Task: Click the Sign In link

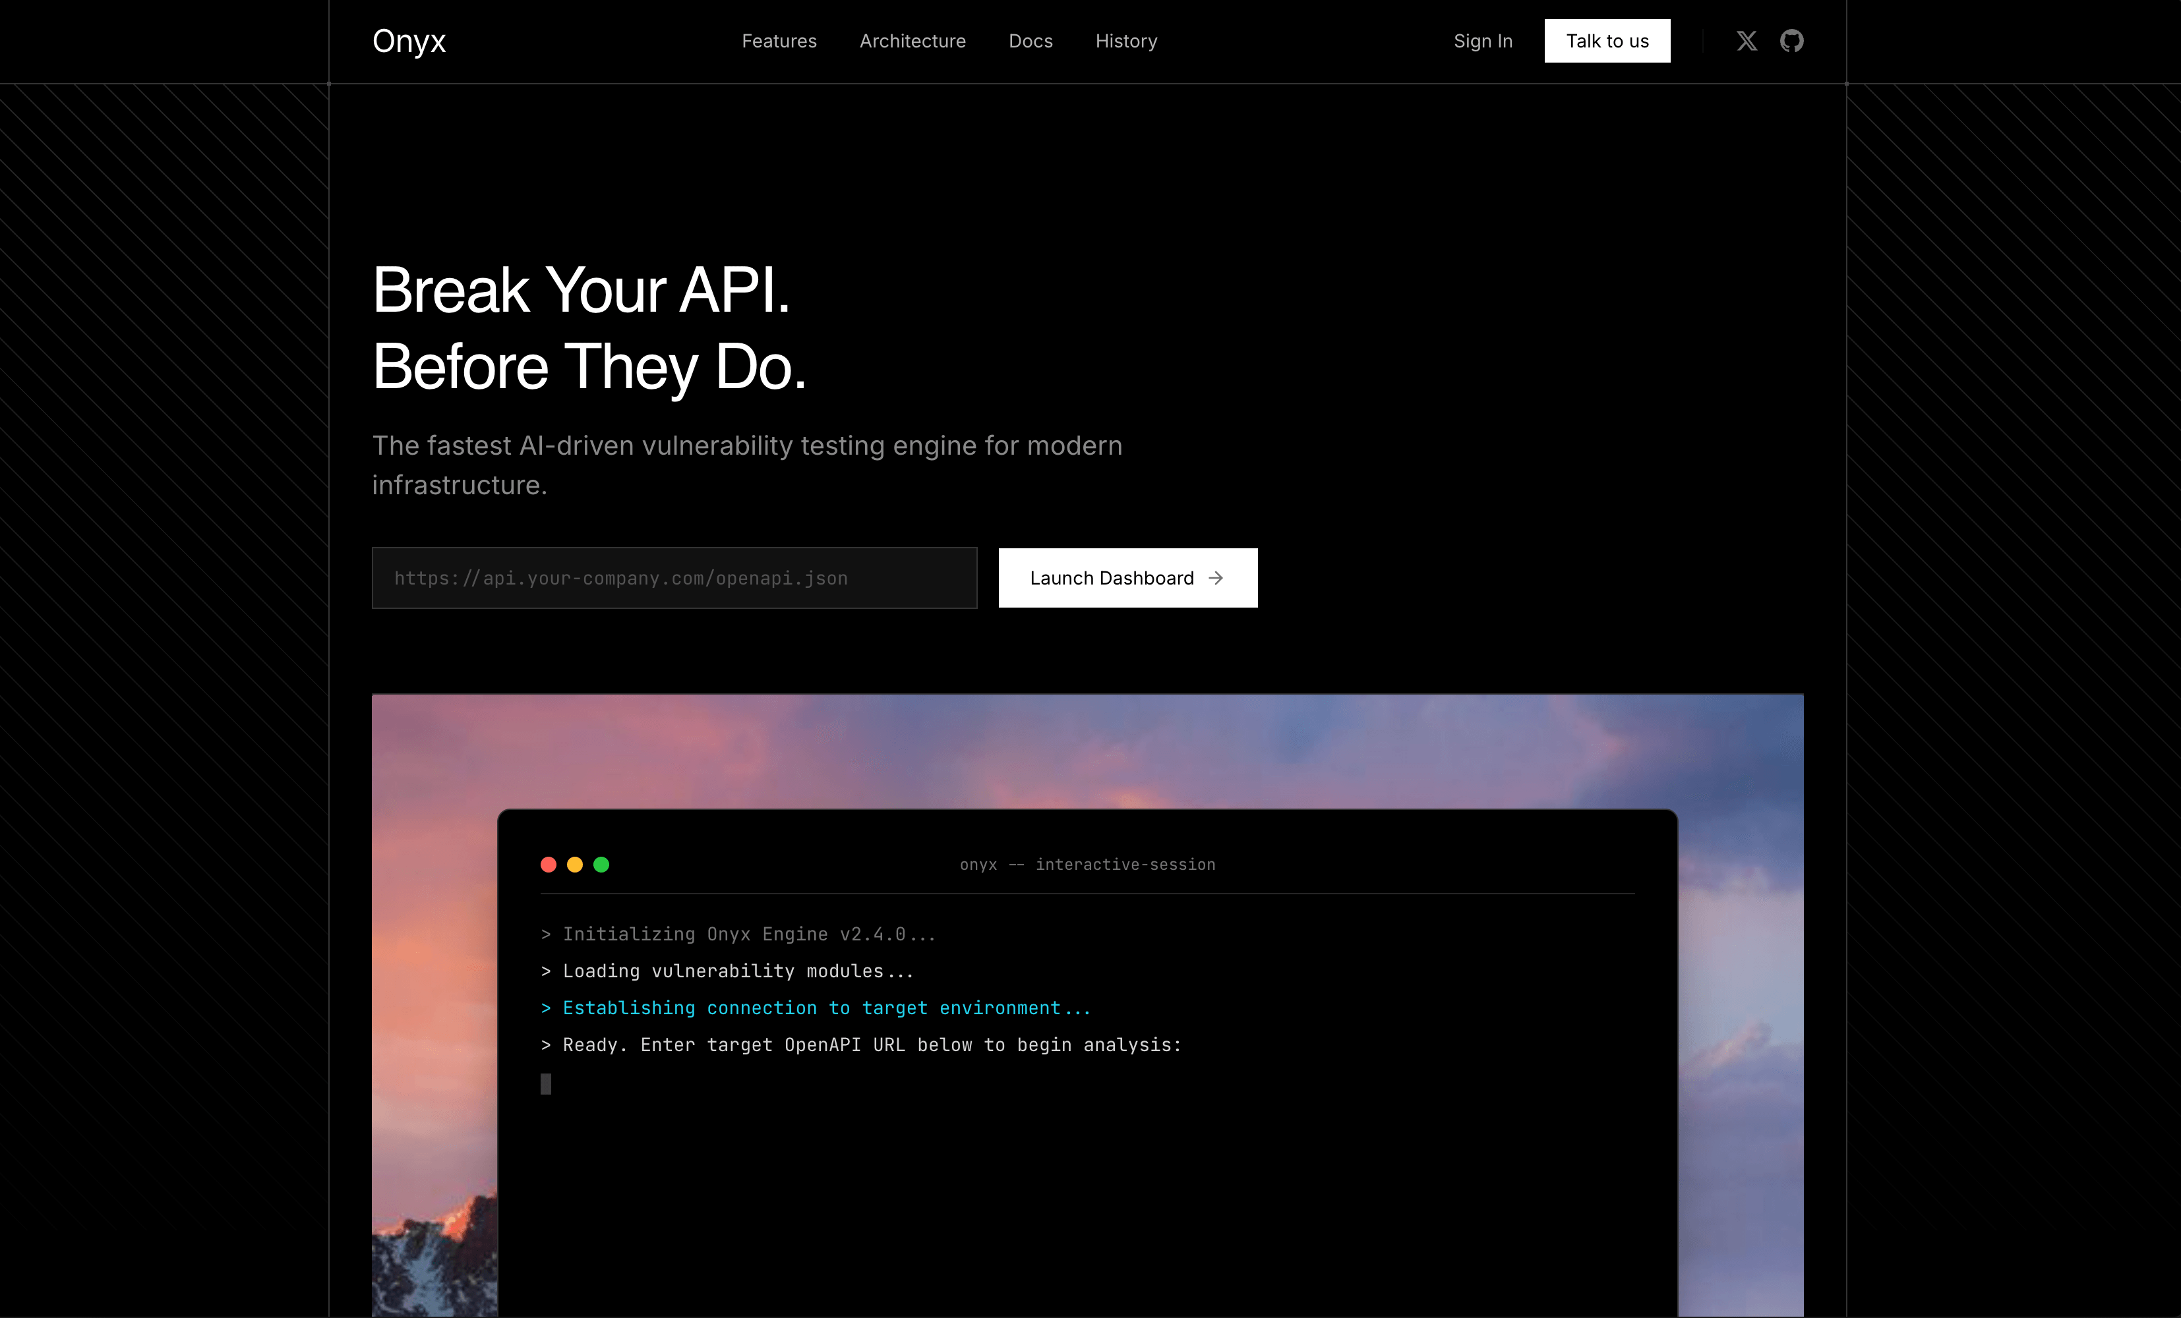Action: tap(1483, 41)
